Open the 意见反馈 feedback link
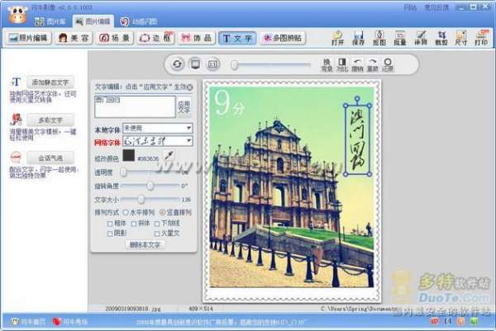The height and width of the screenshot is (331, 496). pyautogui.click(x=436, y=7)
